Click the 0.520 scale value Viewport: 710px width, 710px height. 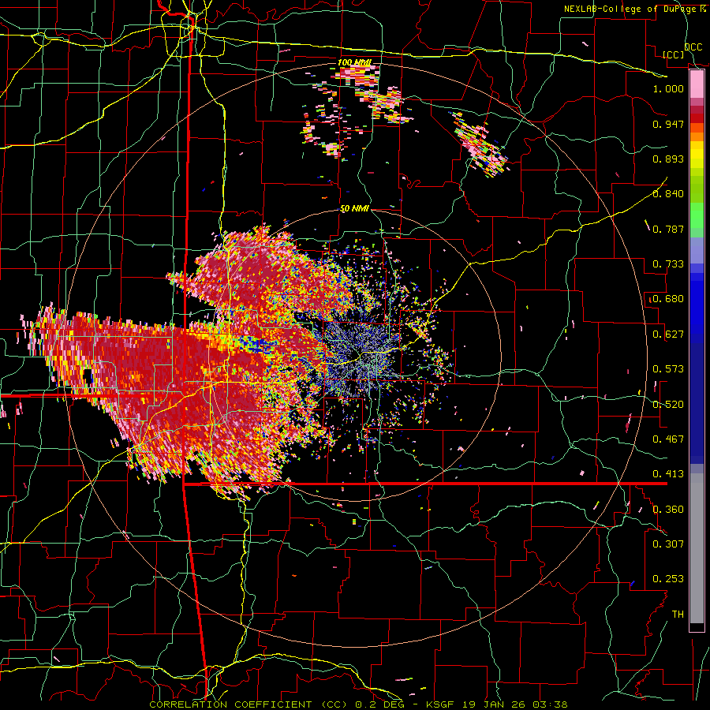tap(668, 405)
